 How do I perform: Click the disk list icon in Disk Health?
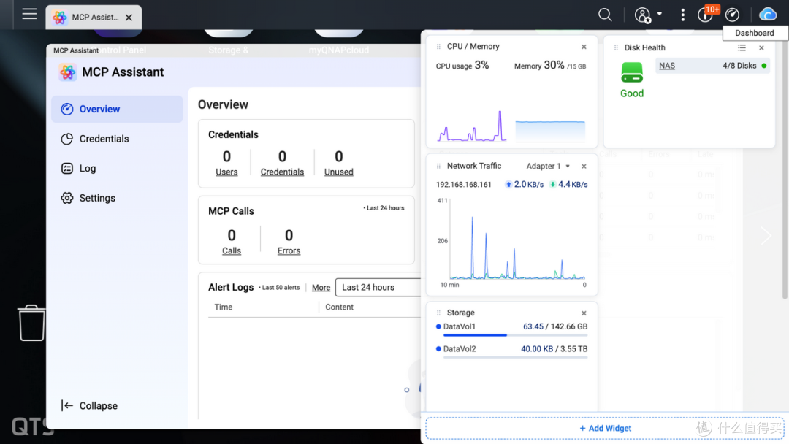click(742, 47)
